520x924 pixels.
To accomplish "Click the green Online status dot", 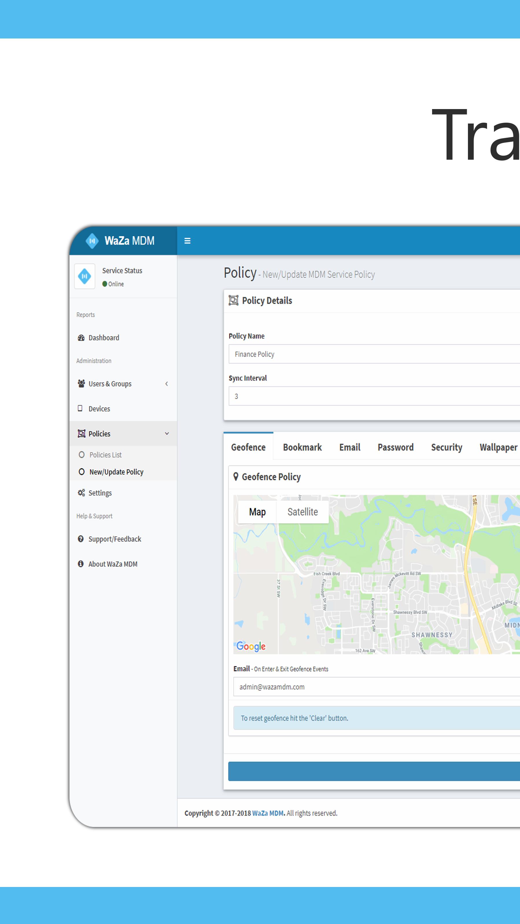I will pyautogui.click(x=105, y=284).
